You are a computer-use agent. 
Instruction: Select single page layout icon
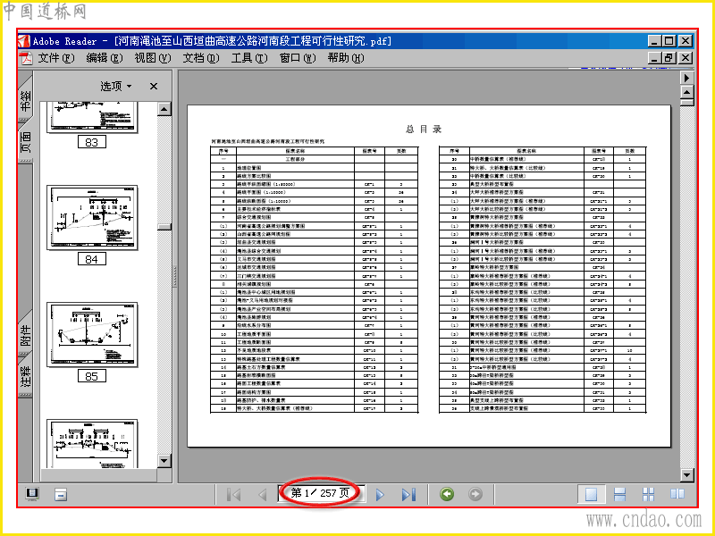point(592,494)
